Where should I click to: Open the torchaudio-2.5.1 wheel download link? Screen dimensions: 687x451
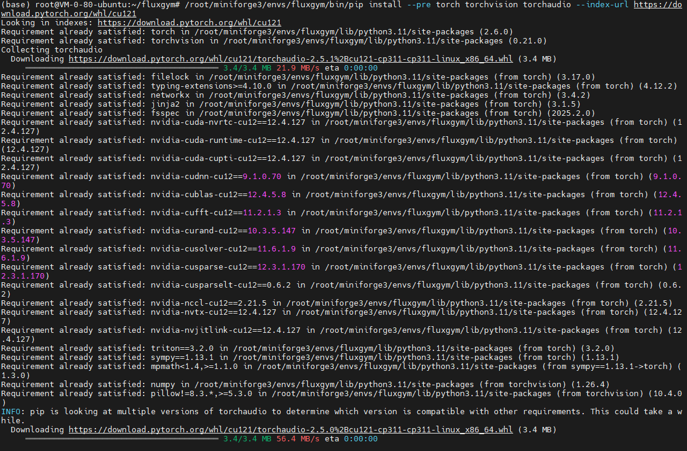[290, 58]
